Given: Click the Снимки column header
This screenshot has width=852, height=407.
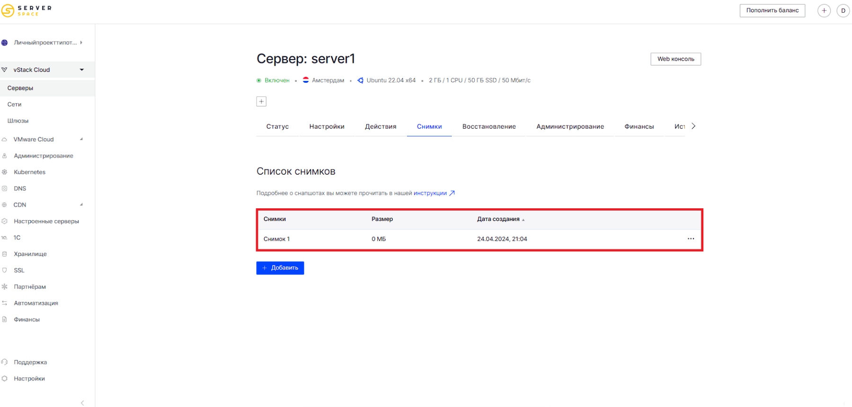Looking at the screenshot, I should 275,219.
